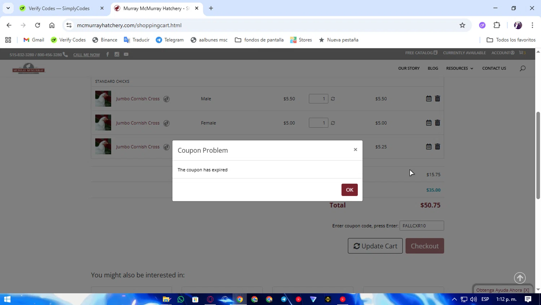Click the coupon code field containing FALLCXR10
Viewport: 541px width, 305px height.
422,226
